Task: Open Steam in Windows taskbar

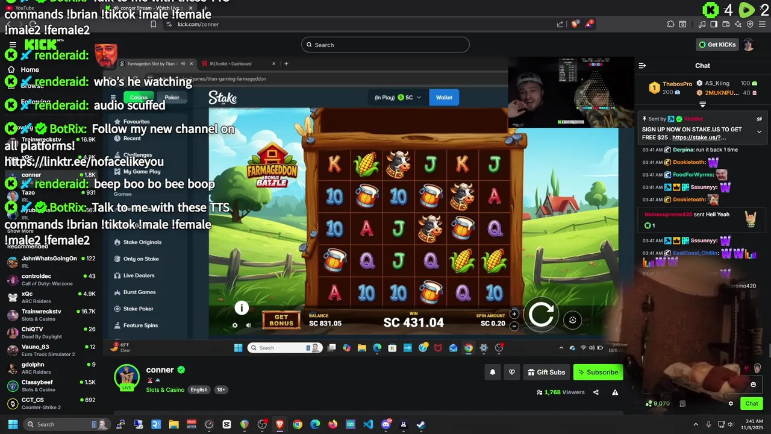Action: [x=421, y=424]
